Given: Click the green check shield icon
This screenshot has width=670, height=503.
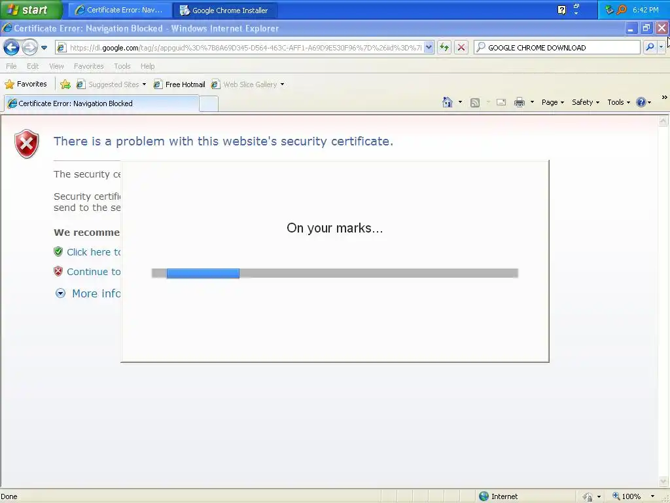Looking at the screenshot, I should (x=58, y=251).
